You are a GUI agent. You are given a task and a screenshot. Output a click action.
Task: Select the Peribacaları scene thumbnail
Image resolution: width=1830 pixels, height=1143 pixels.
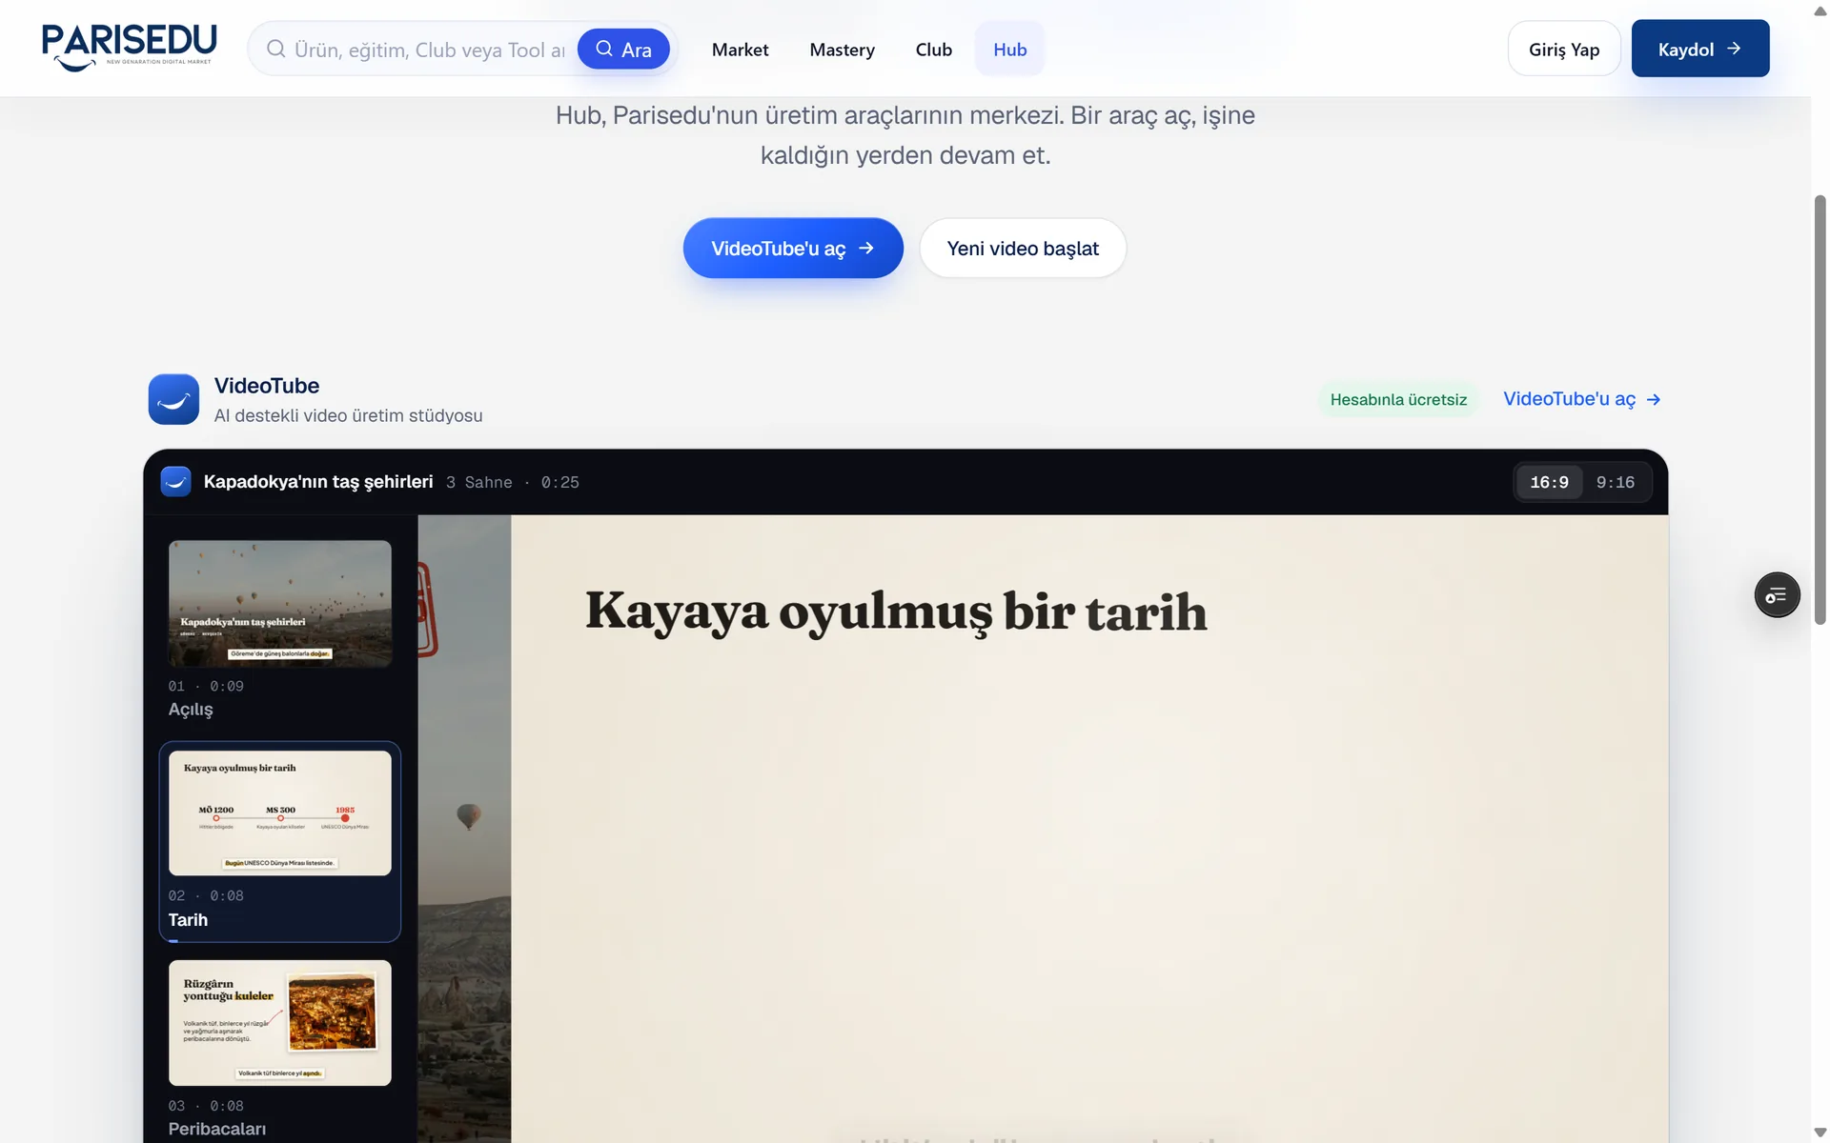pos(280,1023)
